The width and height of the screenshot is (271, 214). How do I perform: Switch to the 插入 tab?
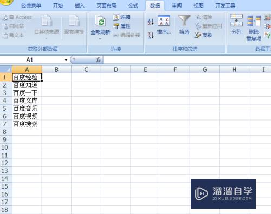click(x=80, y=5)
